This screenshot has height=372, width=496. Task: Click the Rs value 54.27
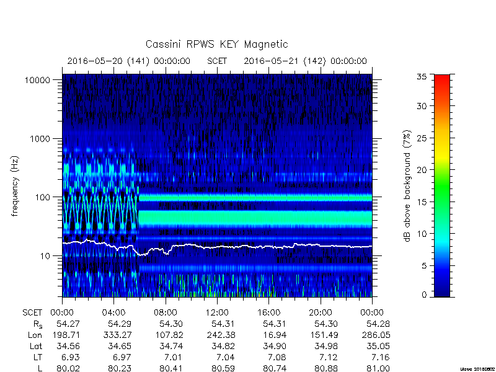pyautogui.click(x=68, y=324)
